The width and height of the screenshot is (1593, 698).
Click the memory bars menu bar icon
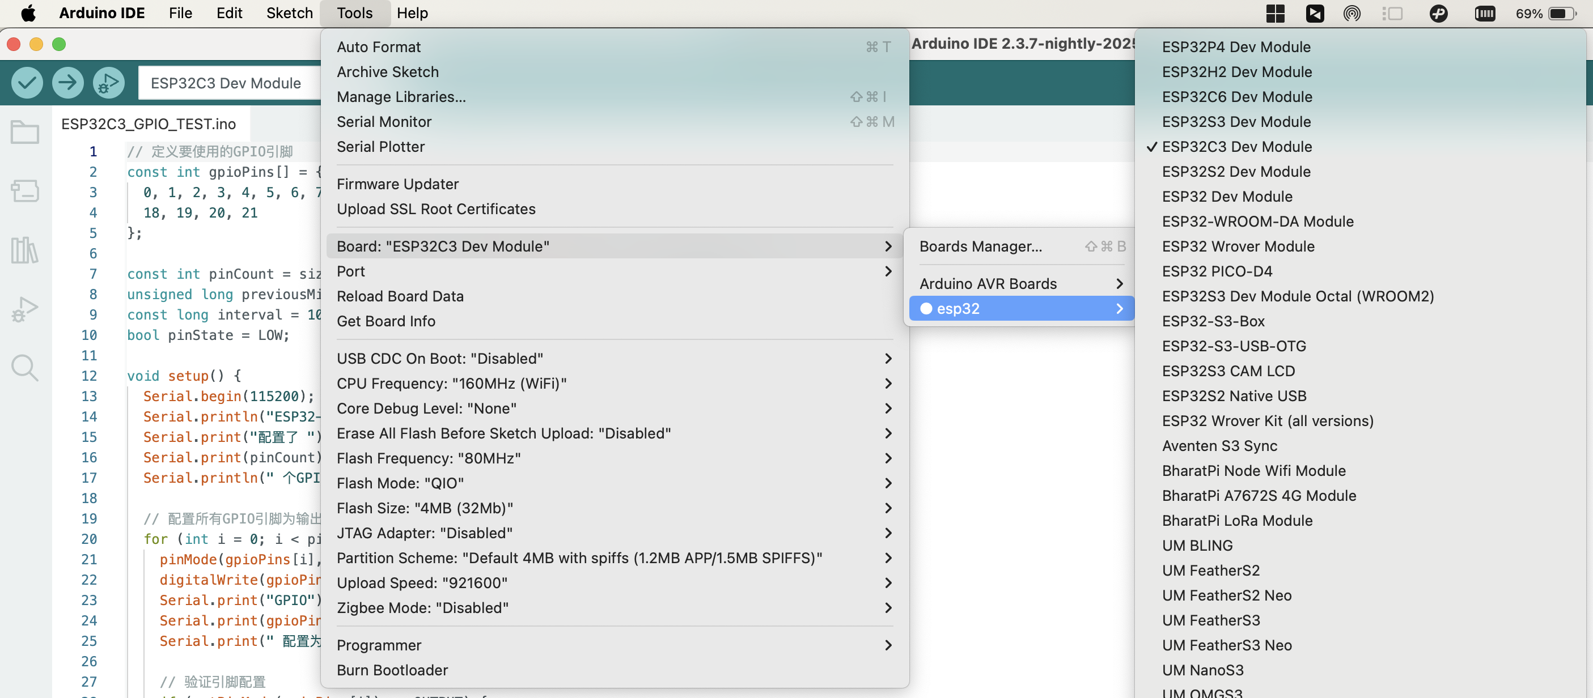coord(1485,13)
